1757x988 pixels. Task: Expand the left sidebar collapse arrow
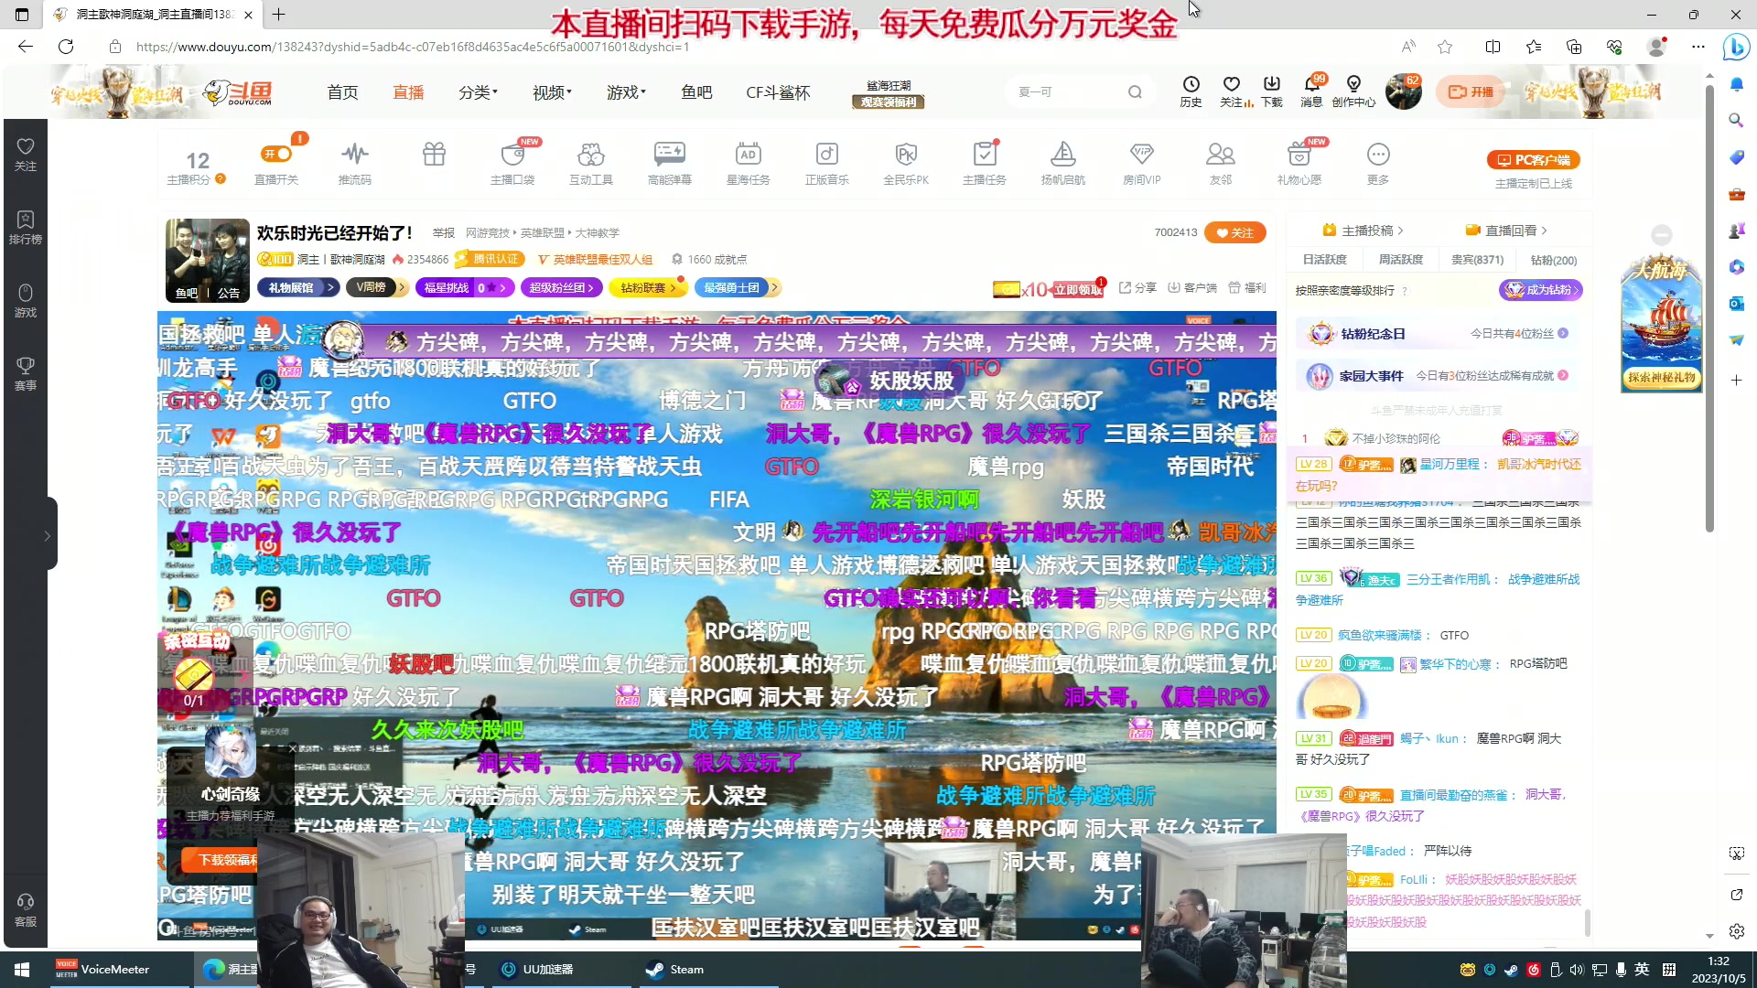[x=48, y=536]
